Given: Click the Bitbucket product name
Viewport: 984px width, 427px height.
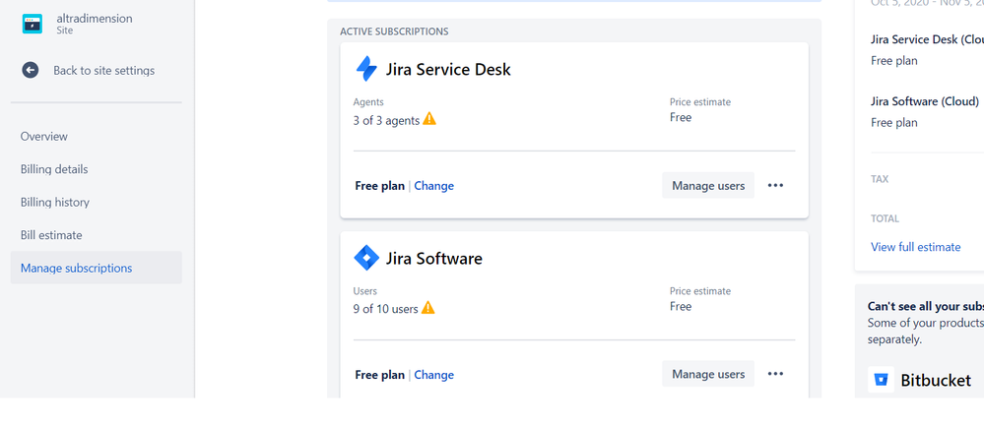Looking at the screenshot, I should tap(936, 380).
